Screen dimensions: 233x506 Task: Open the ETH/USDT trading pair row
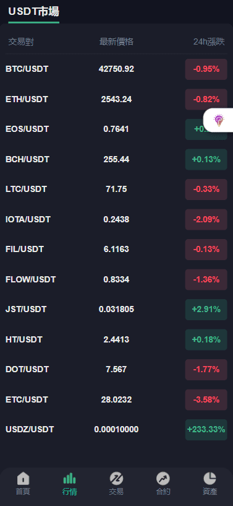click(116, 99)
